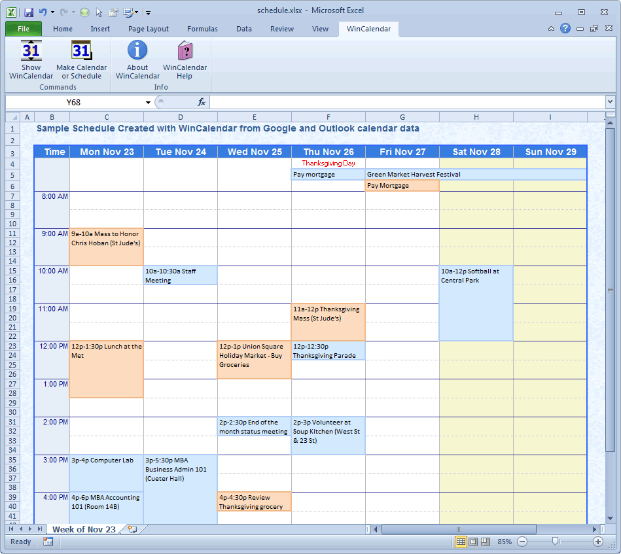Select orange Pay Mortgage cell on Friday
621x554 pixels.
pos(402,185)
